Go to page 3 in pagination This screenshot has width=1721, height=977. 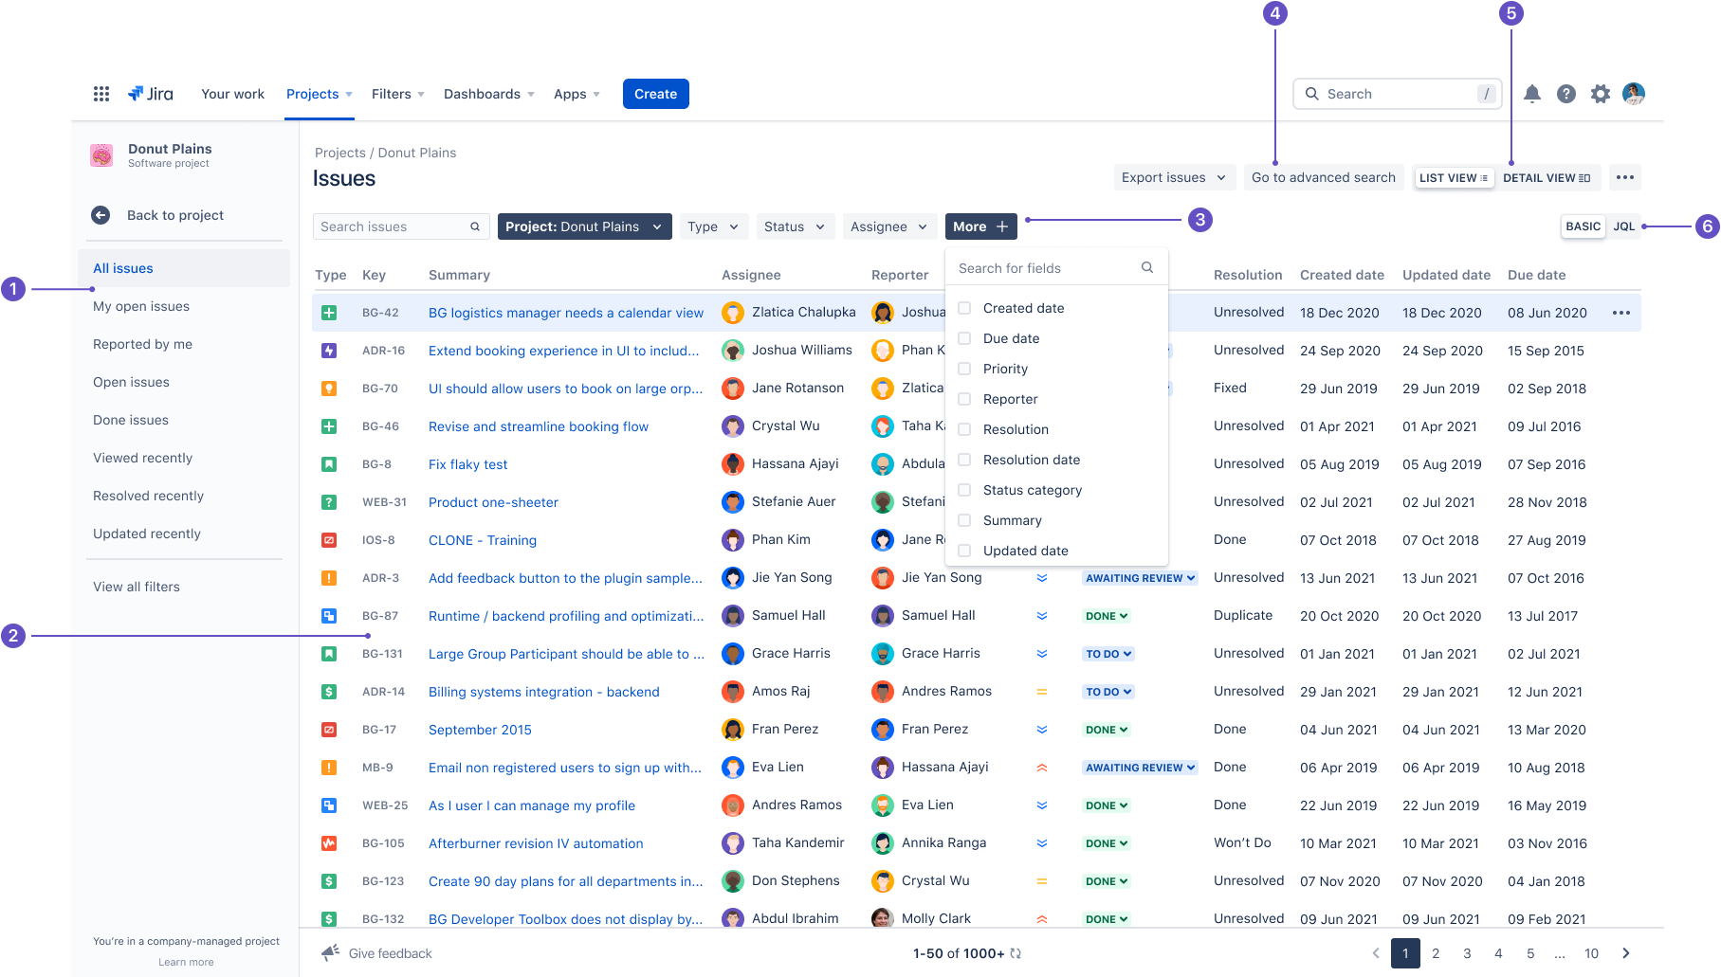(x=1467, y=953)
